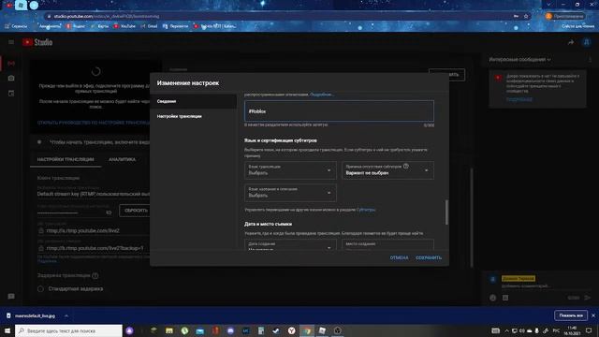Click the help icon next to stream delay
The width and height of the screenshot is (599, 337).
[95, 275]
